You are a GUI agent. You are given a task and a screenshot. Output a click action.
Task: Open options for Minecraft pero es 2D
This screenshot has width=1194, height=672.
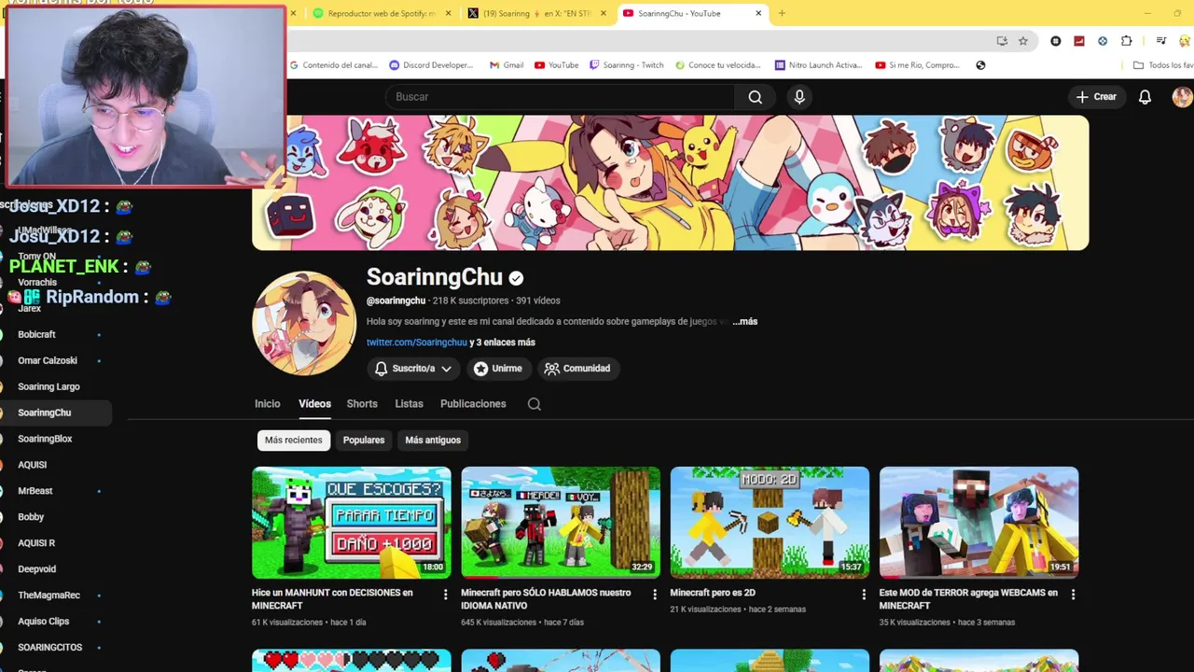863,595
